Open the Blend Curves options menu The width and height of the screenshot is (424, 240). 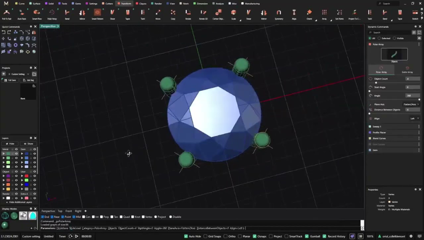click(x=419, y=138)
